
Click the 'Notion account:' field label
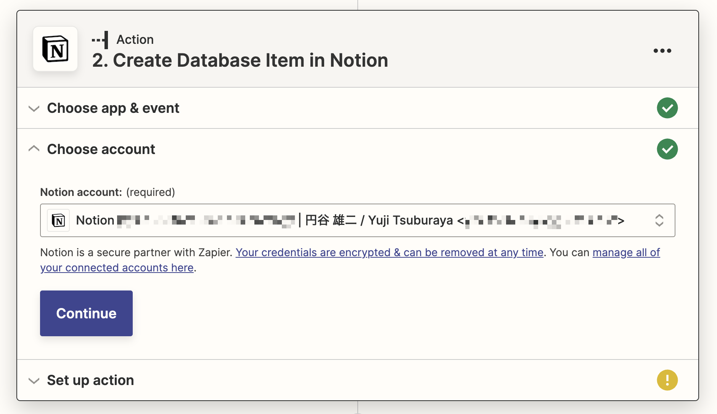(x=81, y=192)
